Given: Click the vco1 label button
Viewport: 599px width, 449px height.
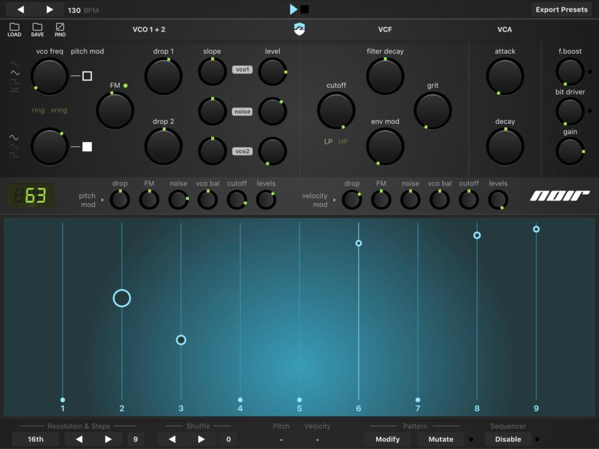Looking at the screenshot, I should [x=242, y=70].
